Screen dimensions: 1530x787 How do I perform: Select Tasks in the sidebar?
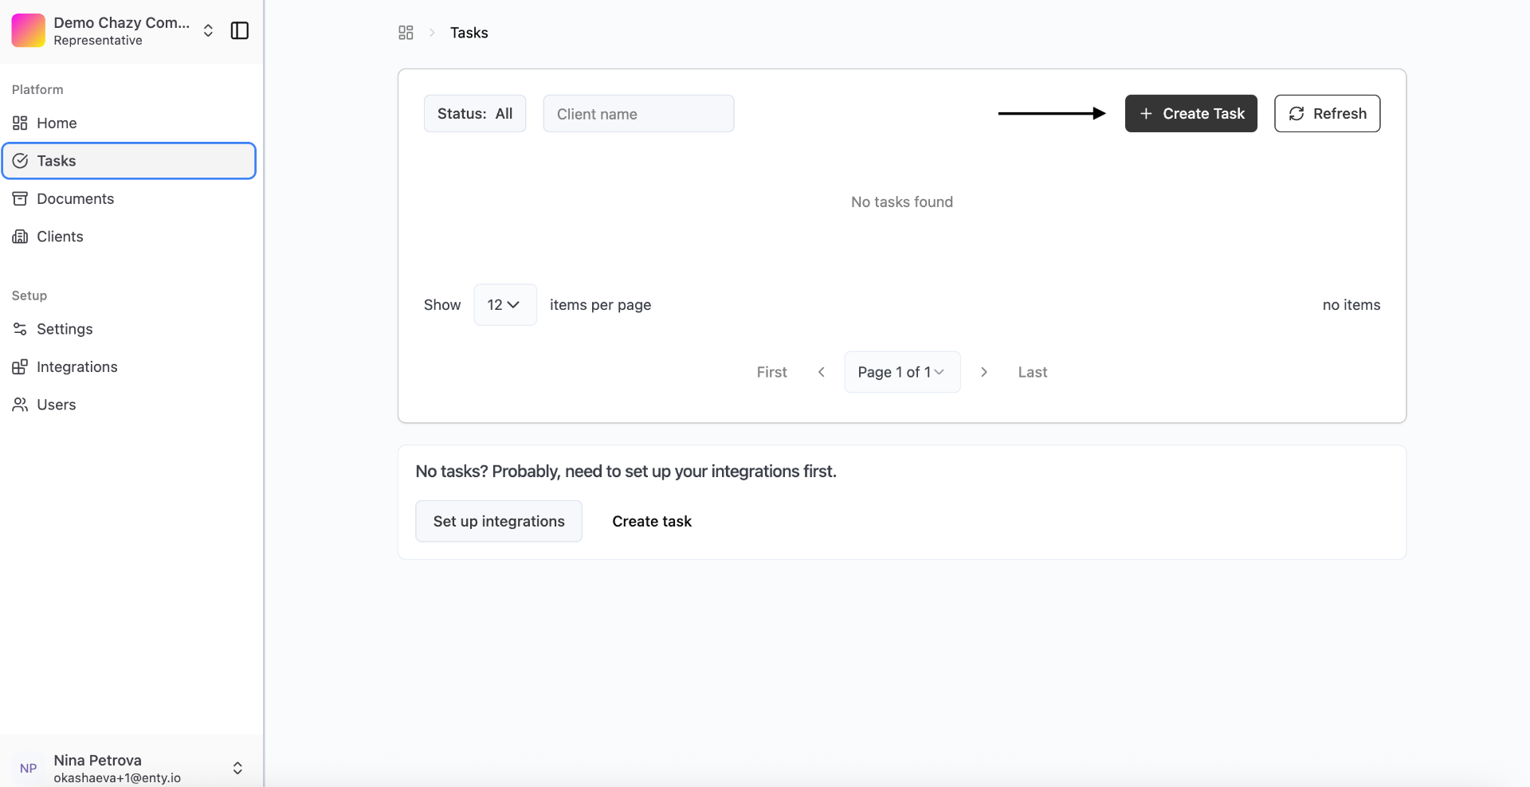click(x=129, y=161)
